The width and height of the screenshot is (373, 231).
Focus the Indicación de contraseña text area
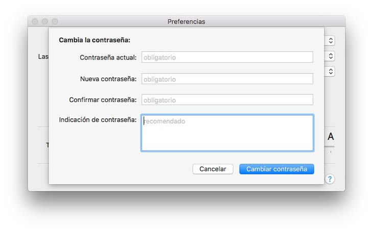tap(227, 133)
